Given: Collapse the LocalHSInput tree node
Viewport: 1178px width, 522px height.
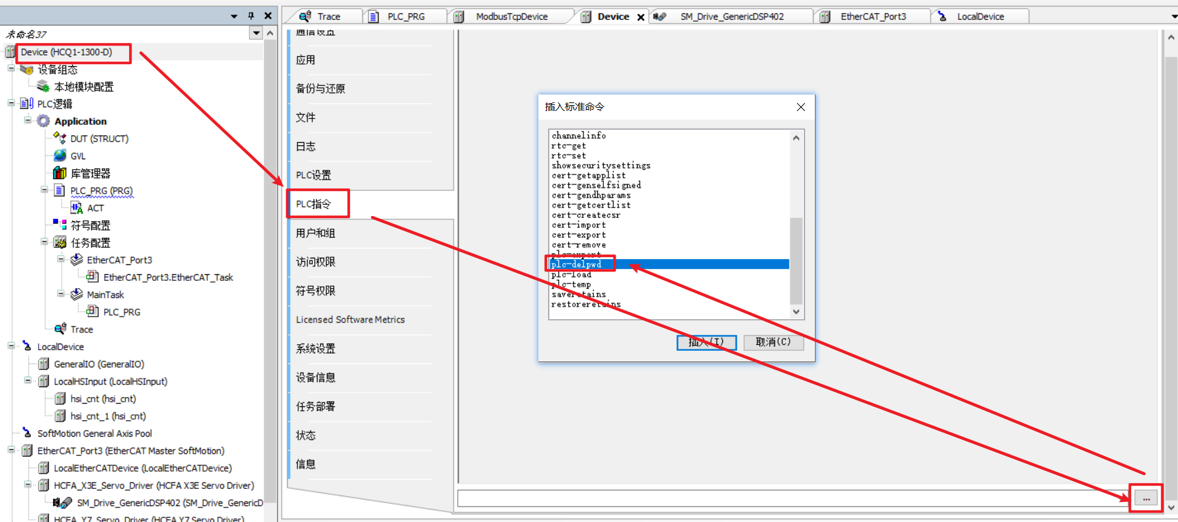Looking at the screenshot, I should coord(28,381).
